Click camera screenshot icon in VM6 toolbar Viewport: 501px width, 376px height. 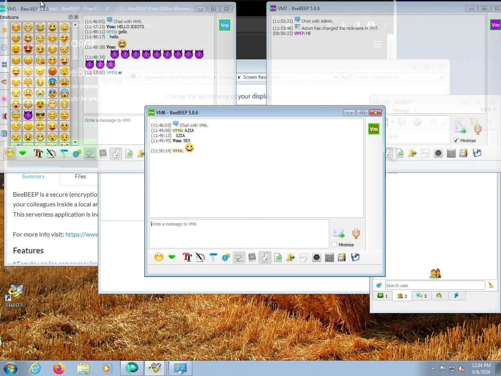pos(317,257)
